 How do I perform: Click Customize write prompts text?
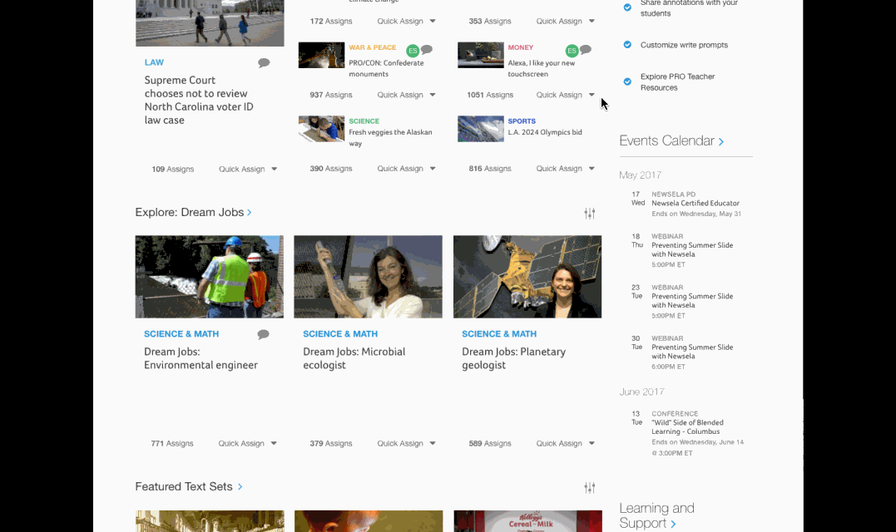click(x=684, y=45)
